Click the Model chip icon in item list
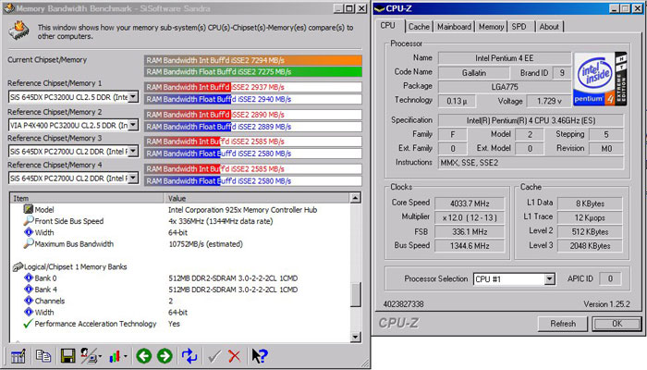 pyautogui.click(x=28, y=209)
